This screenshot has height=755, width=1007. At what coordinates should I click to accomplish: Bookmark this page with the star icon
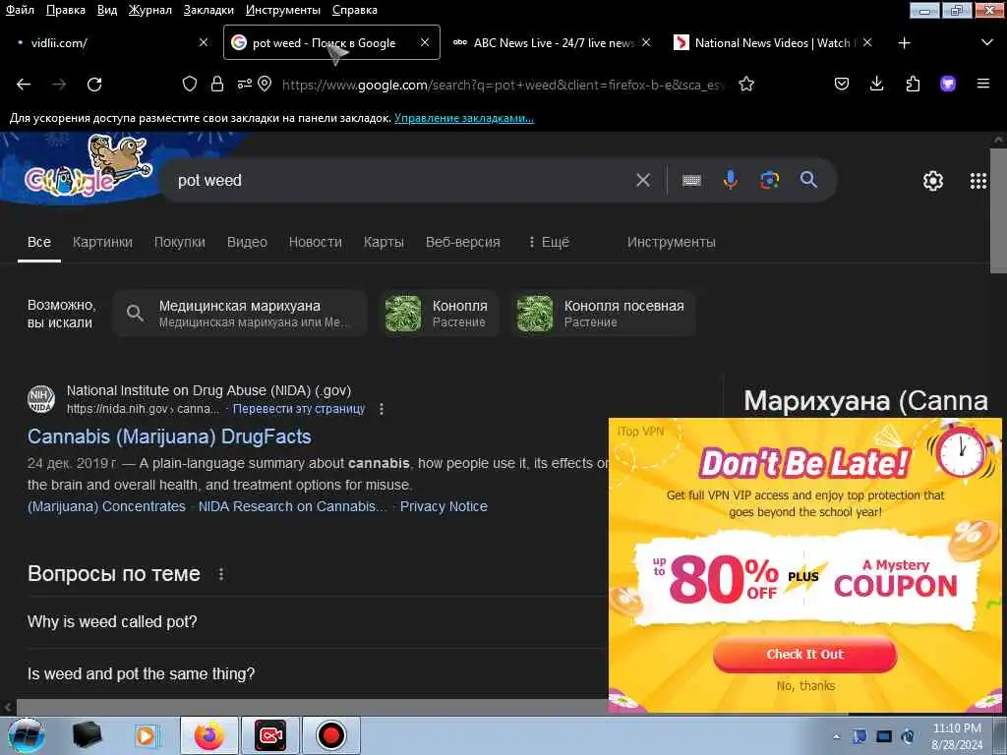pos(746,85)
